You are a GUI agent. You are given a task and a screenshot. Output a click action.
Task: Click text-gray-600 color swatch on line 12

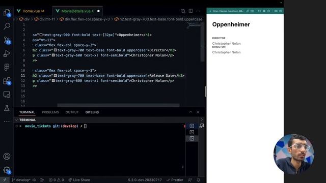point(53,81)
